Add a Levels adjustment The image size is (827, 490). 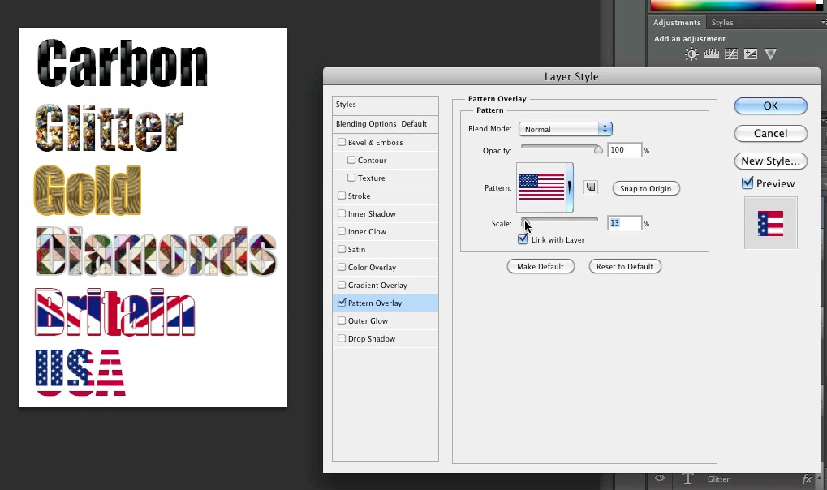click(x=712, y=54)
